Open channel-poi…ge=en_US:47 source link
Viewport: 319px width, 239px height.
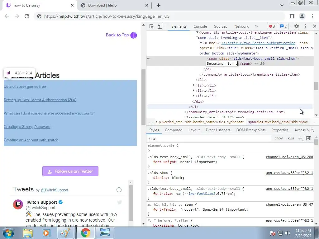click(289, 204)
